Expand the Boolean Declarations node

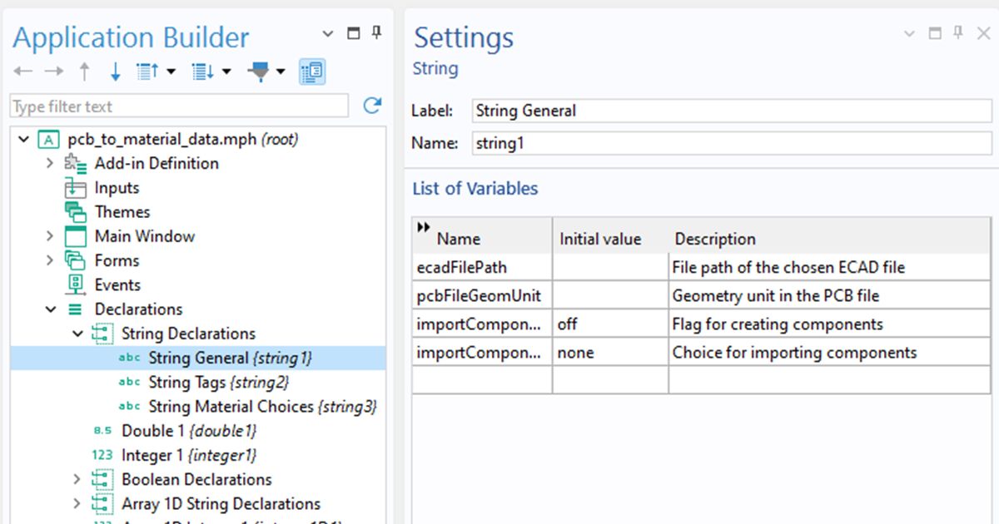coord(76,479)
